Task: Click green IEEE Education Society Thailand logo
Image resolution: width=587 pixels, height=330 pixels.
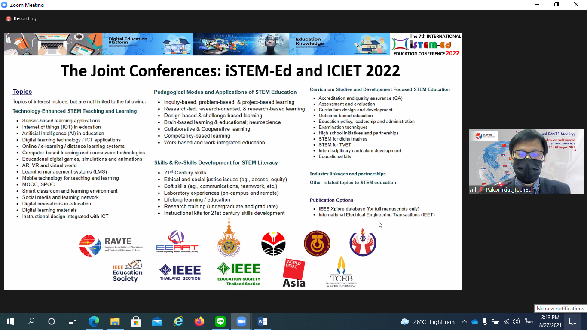Action: (238, 274)
